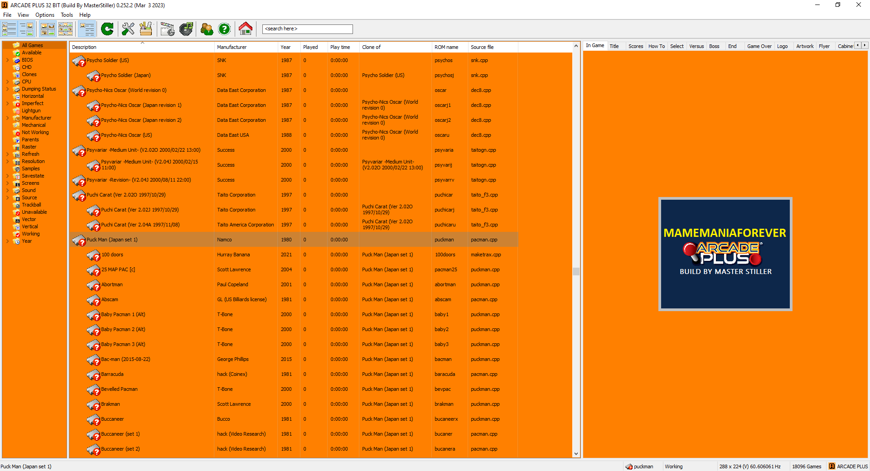Click the Raster folder icon
The image size is (870, 471).
pos(17,147)
